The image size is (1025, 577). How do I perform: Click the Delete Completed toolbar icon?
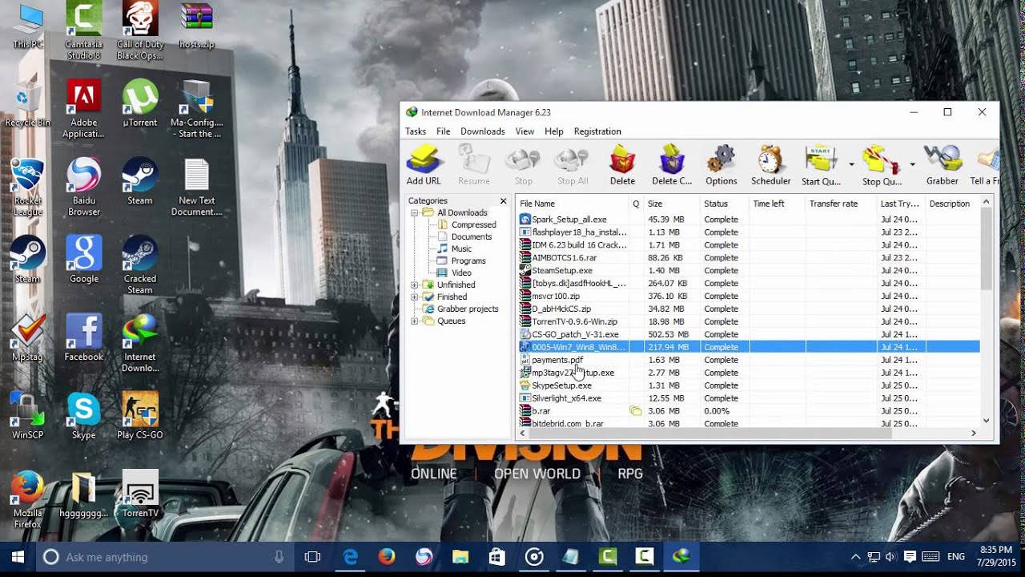672,165
